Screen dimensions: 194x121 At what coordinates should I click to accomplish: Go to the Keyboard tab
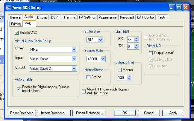(127, 17)
